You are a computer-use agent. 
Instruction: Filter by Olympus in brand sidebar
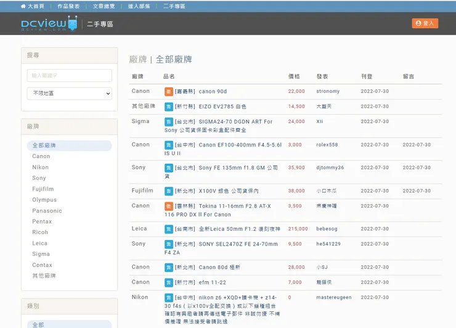click(x=44, y=200)
